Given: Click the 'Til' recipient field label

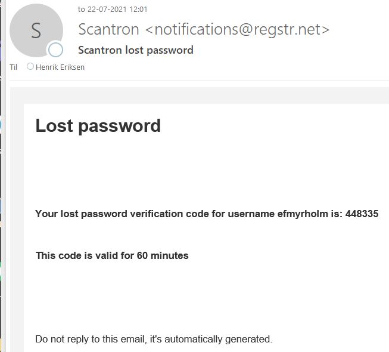Looking at the screenshot, I should click(x=14, y=67).
